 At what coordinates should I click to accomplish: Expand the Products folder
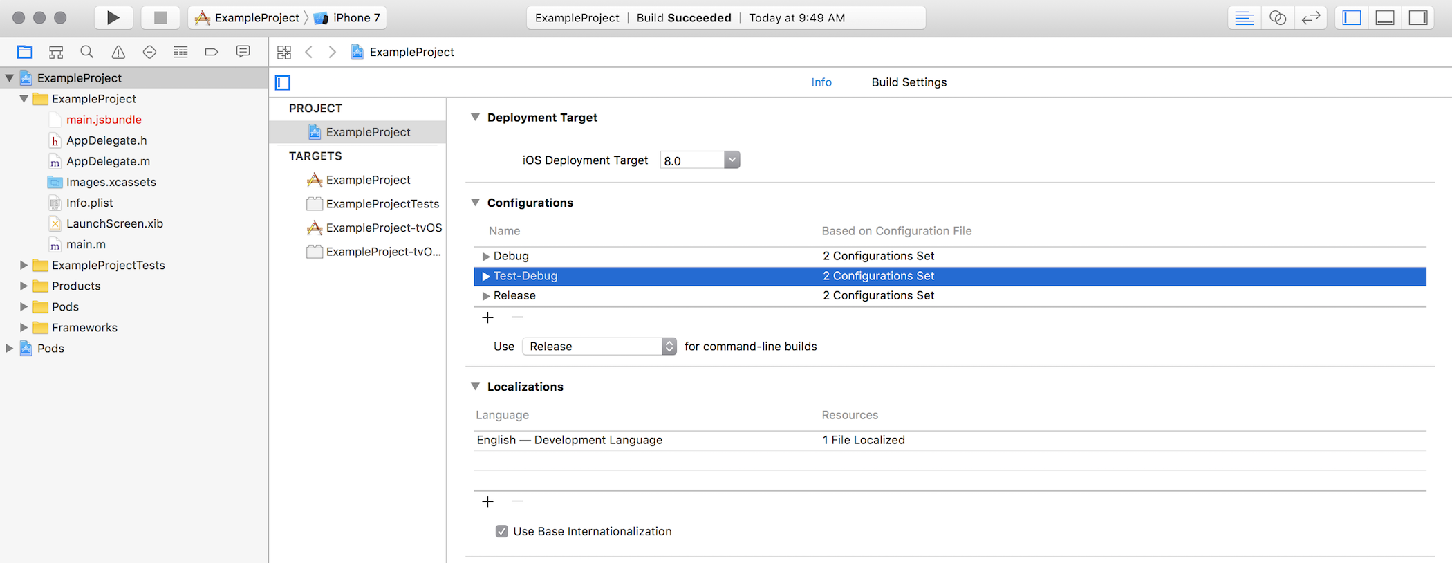24,286
